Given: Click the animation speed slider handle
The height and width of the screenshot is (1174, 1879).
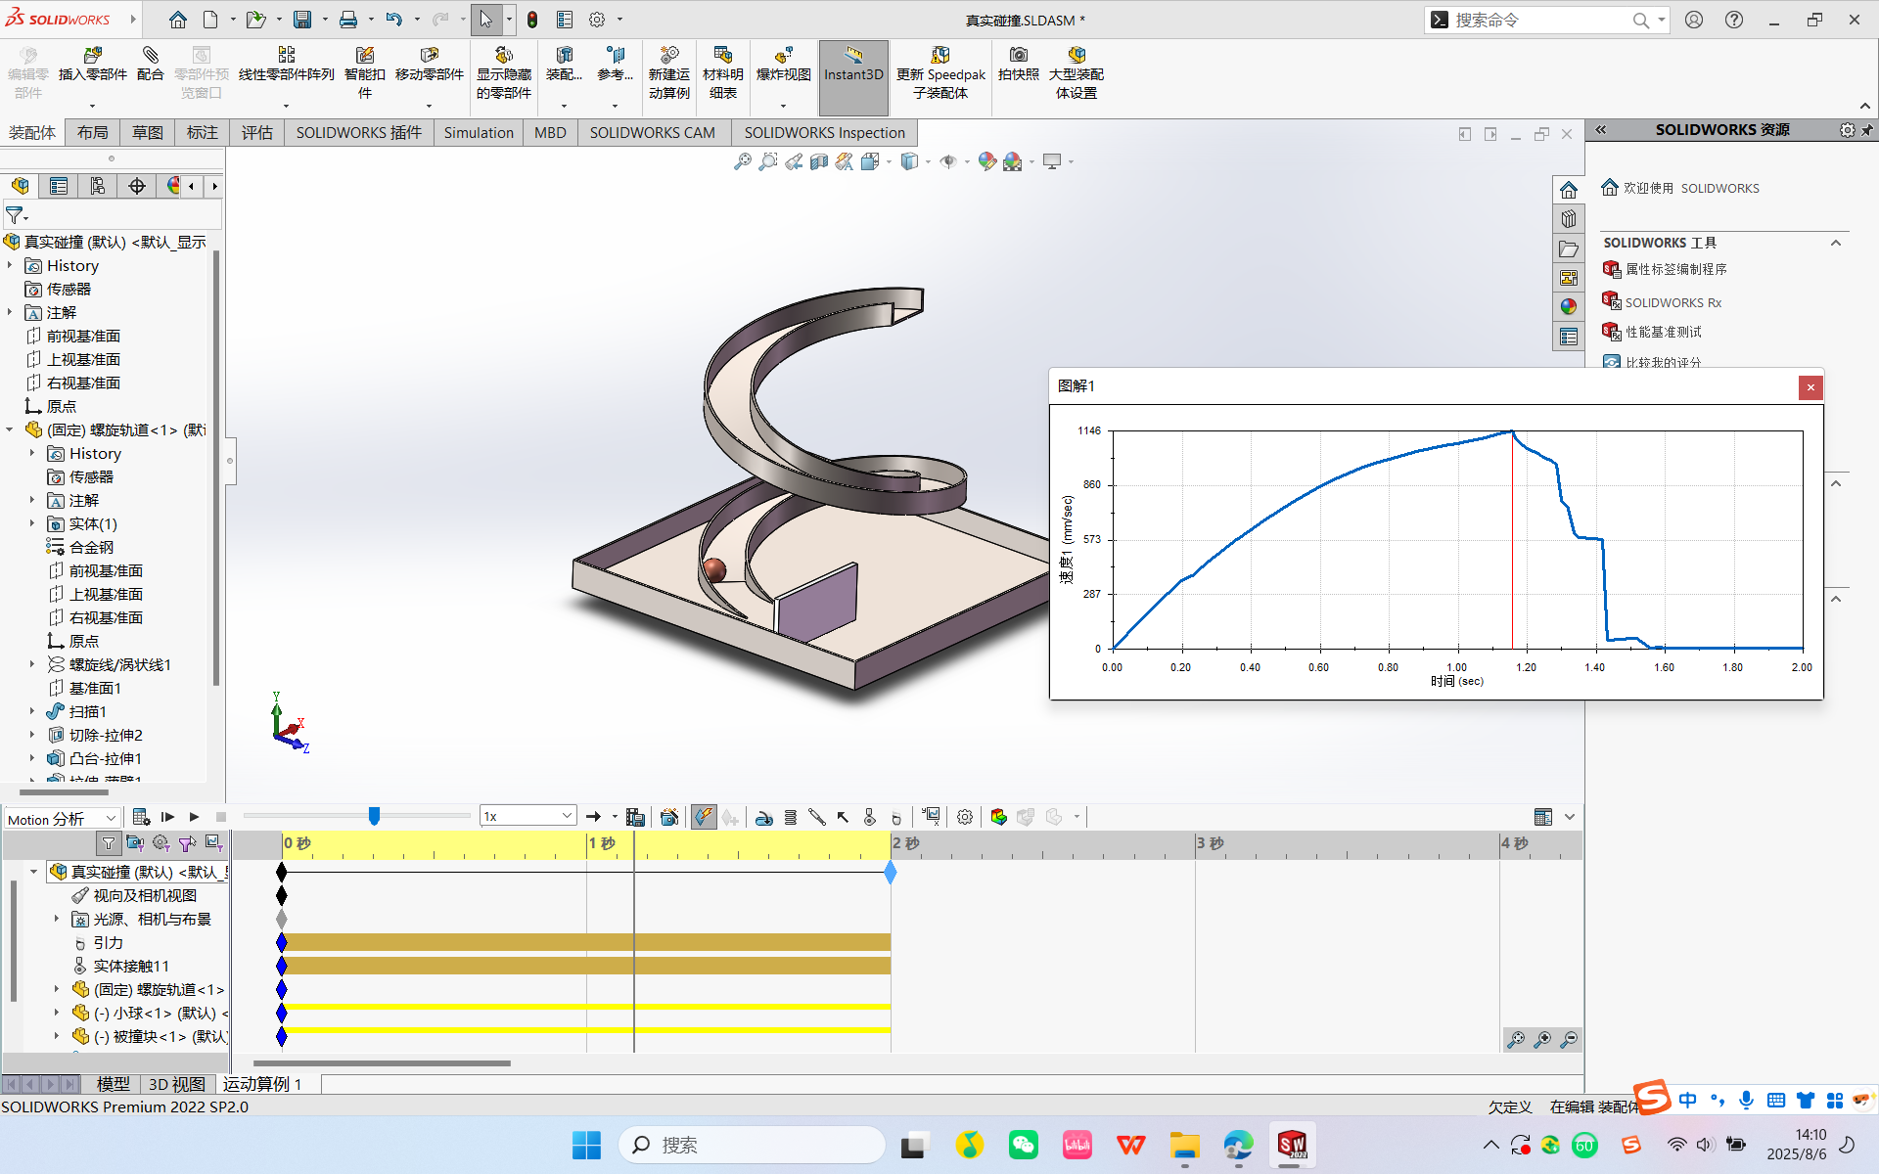Looking at the screenshot, I should [x=375, y=814].
